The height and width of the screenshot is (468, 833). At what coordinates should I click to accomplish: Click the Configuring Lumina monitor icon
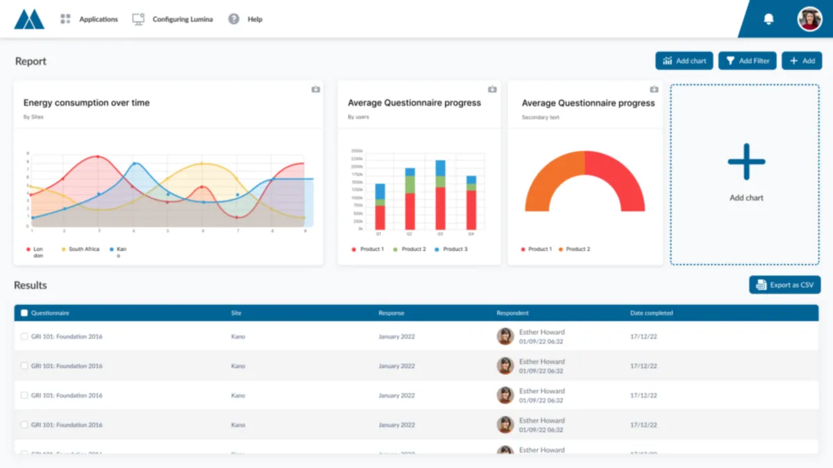(x=138, y=19)
